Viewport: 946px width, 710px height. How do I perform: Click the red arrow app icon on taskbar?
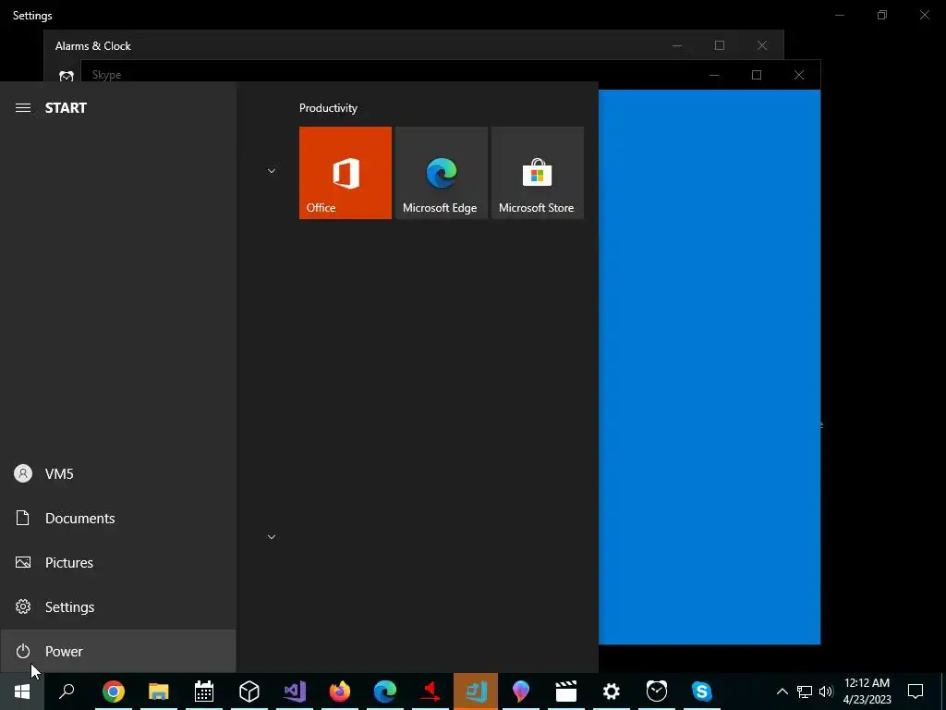click(x=431, y=692)
